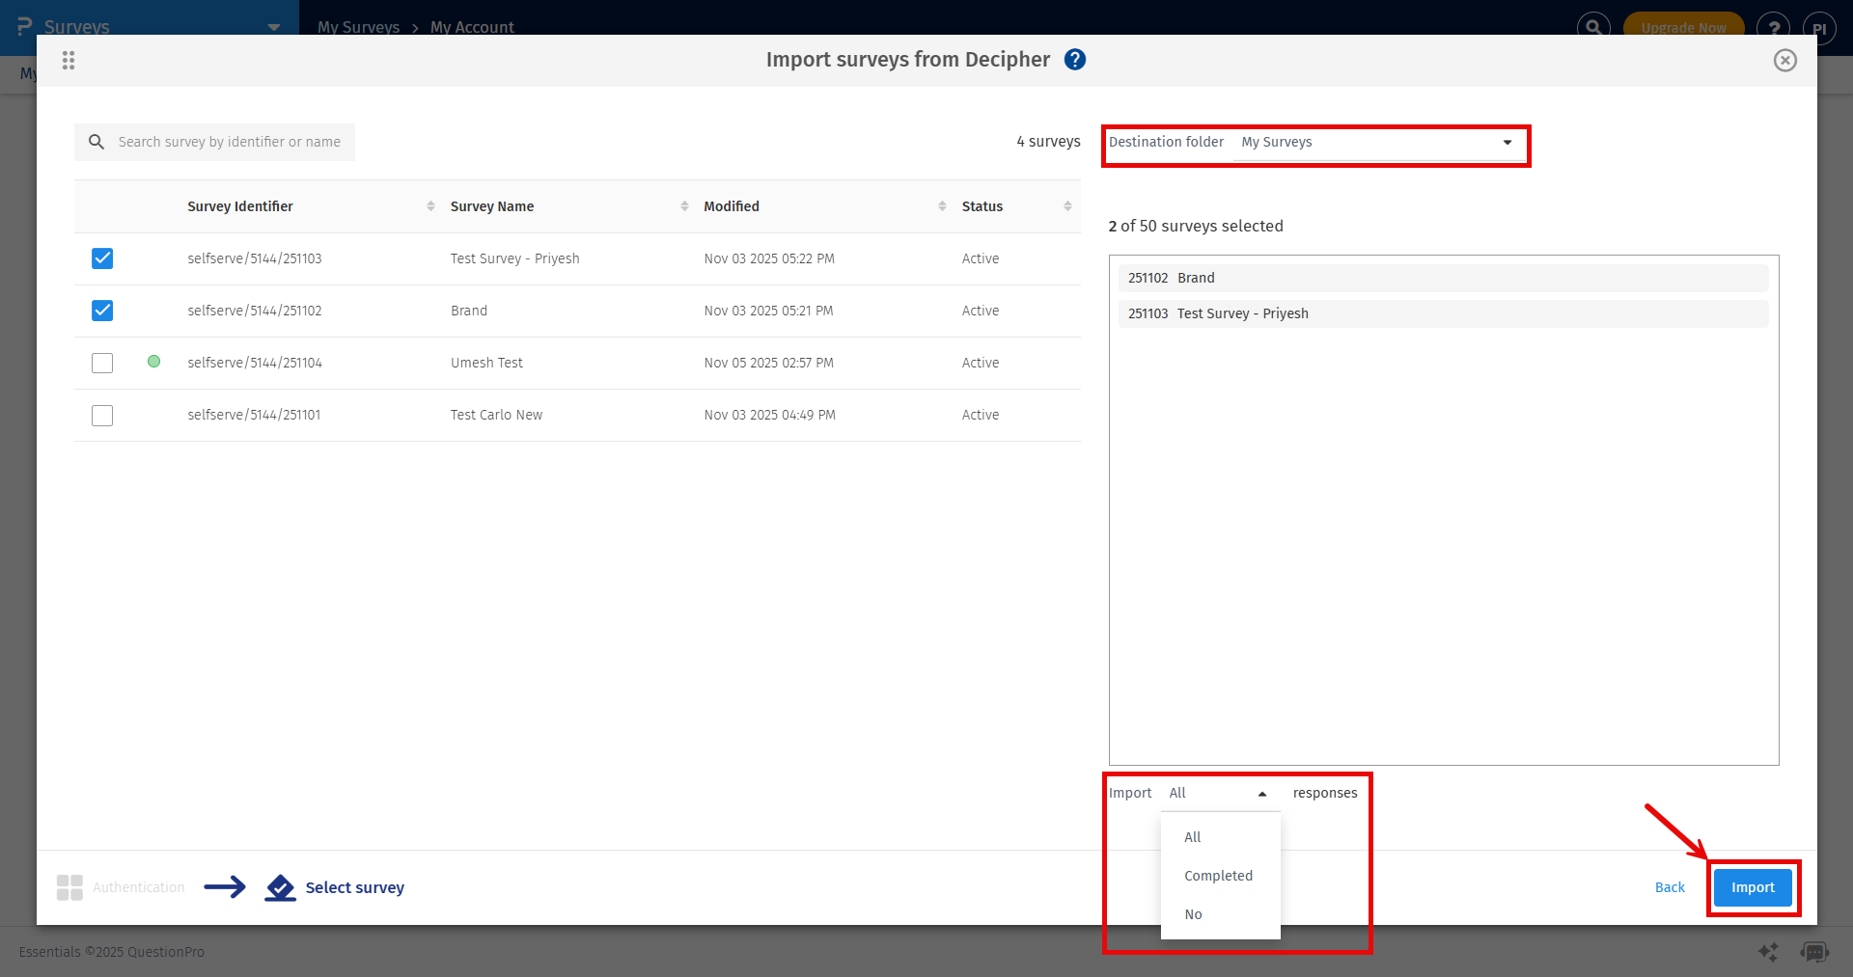
Task: Click the Import button
Action: [1753, 887]
